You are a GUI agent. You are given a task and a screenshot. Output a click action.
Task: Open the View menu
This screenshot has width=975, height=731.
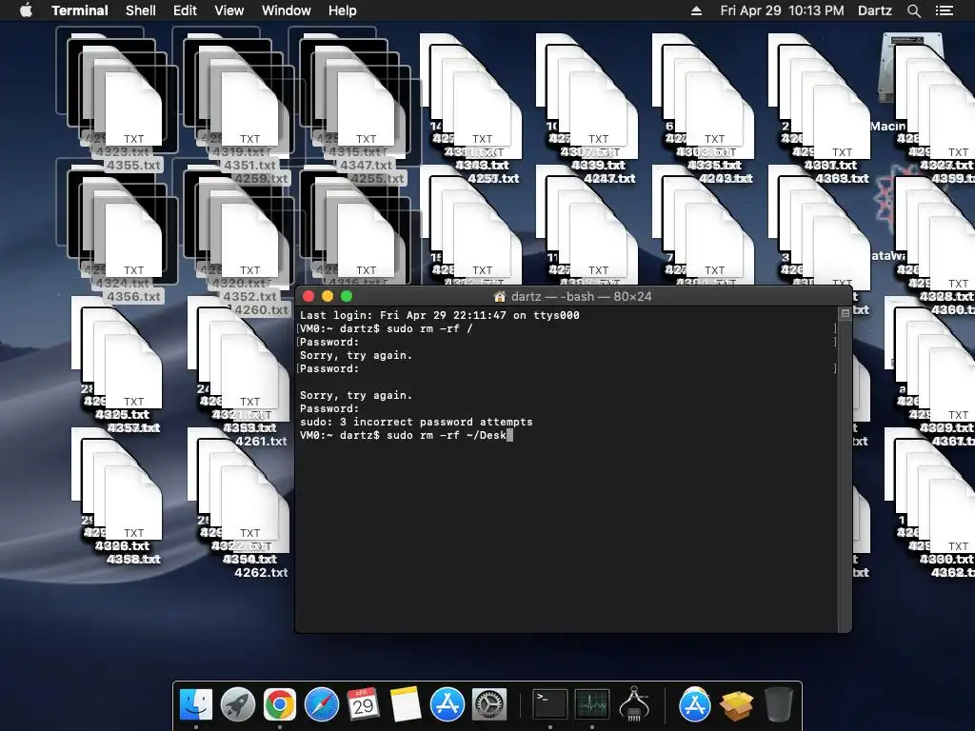(229, 10)
